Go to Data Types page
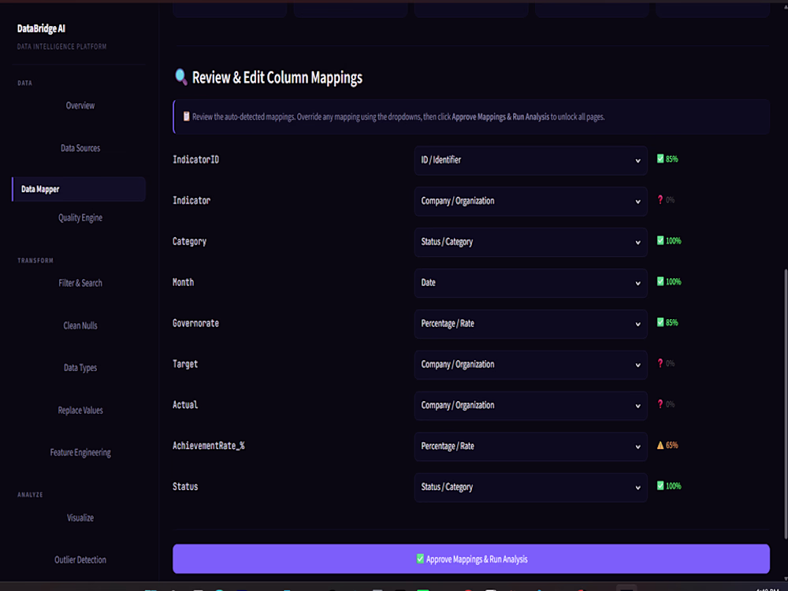 coord(80,368)
